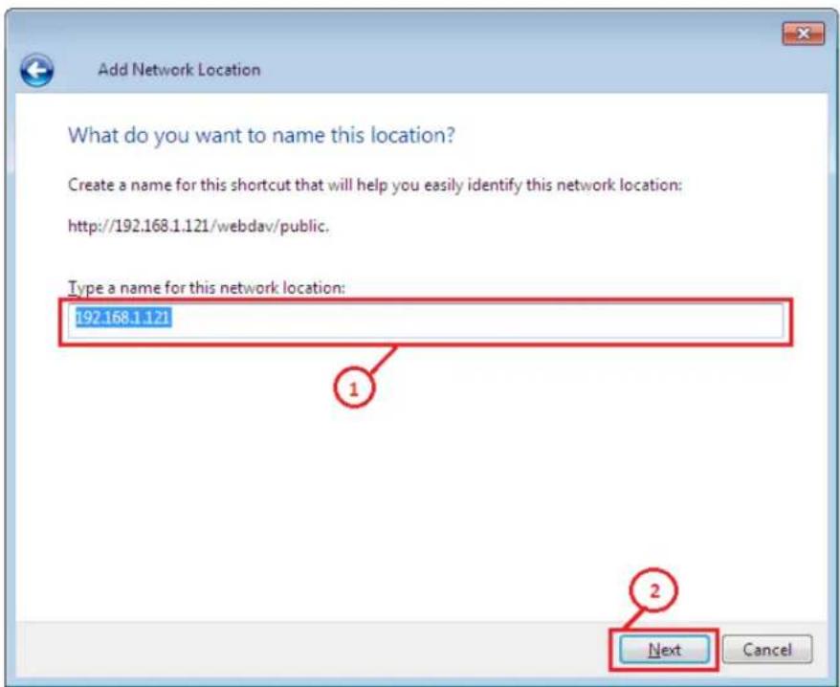Click the network location name field
This screenshot has width=840, height=687.
[x=426, y=321]
